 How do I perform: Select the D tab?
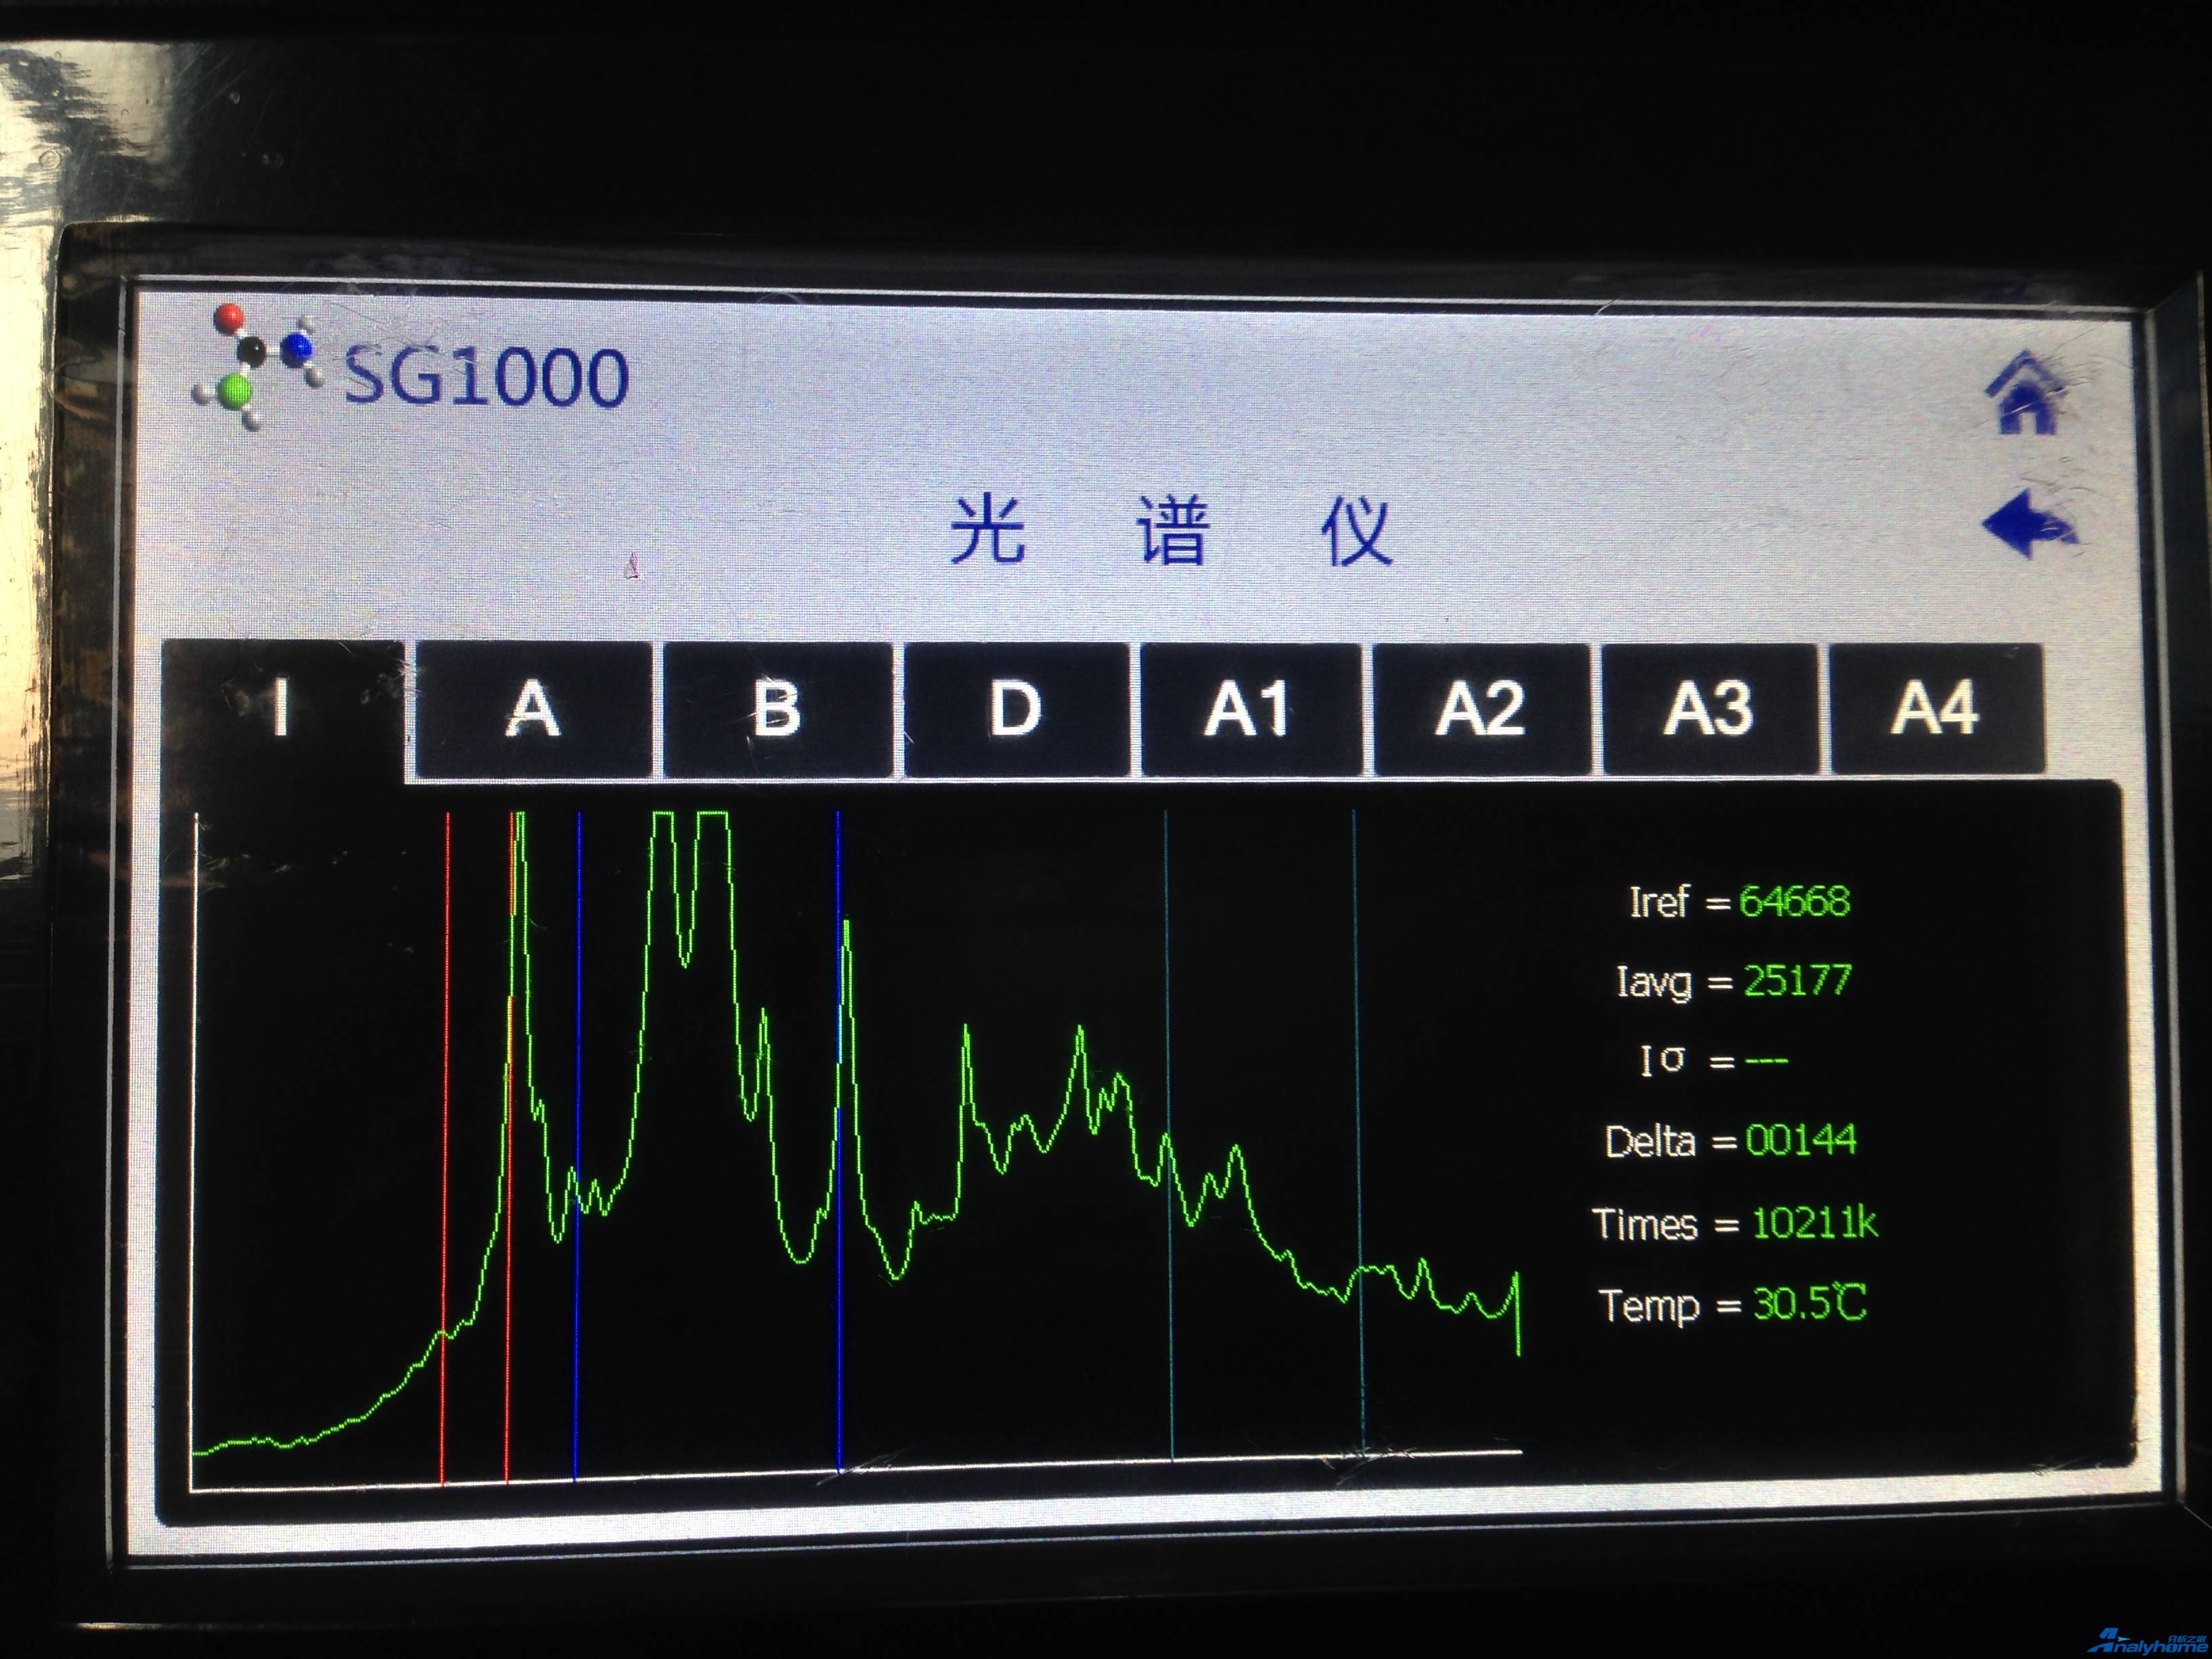click(1016, 709)
